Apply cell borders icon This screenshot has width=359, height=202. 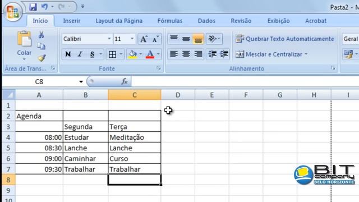tap(112, 54)
